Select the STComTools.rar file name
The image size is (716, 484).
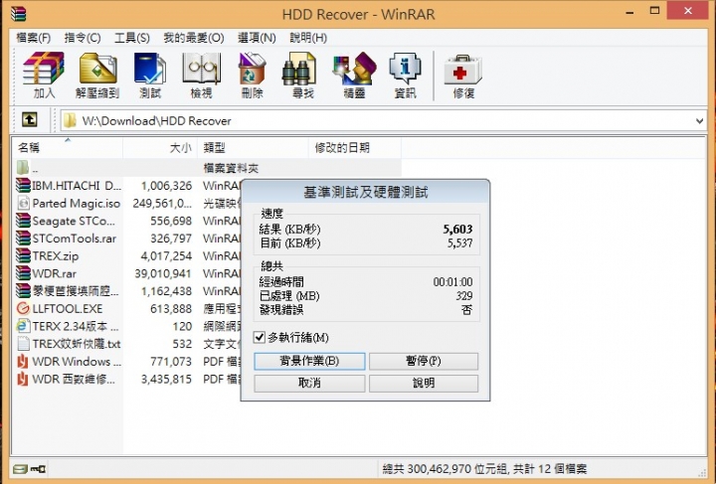74,239
